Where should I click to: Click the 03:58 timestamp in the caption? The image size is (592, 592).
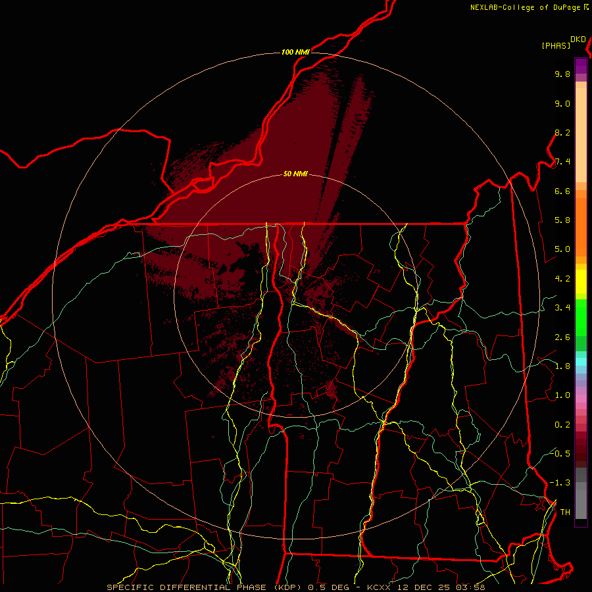tap(470, 587)
